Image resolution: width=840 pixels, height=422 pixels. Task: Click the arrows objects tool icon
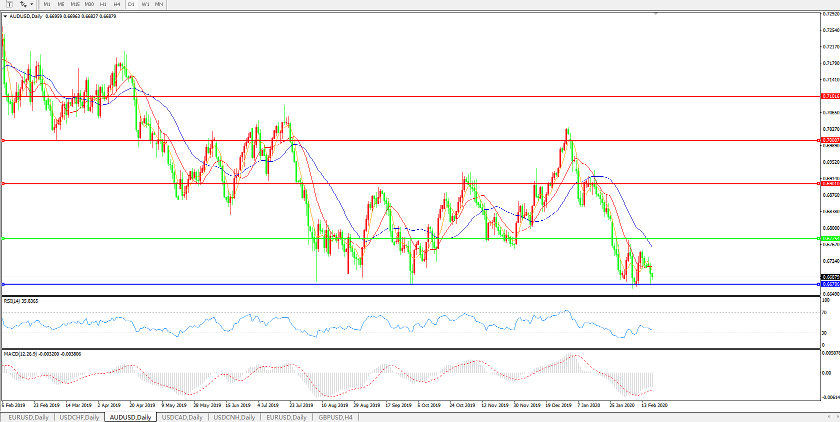coord(23,4)
